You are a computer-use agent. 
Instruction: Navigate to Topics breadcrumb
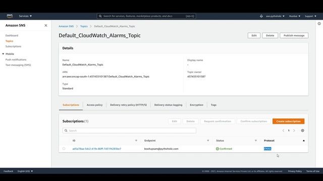point(84,26)
